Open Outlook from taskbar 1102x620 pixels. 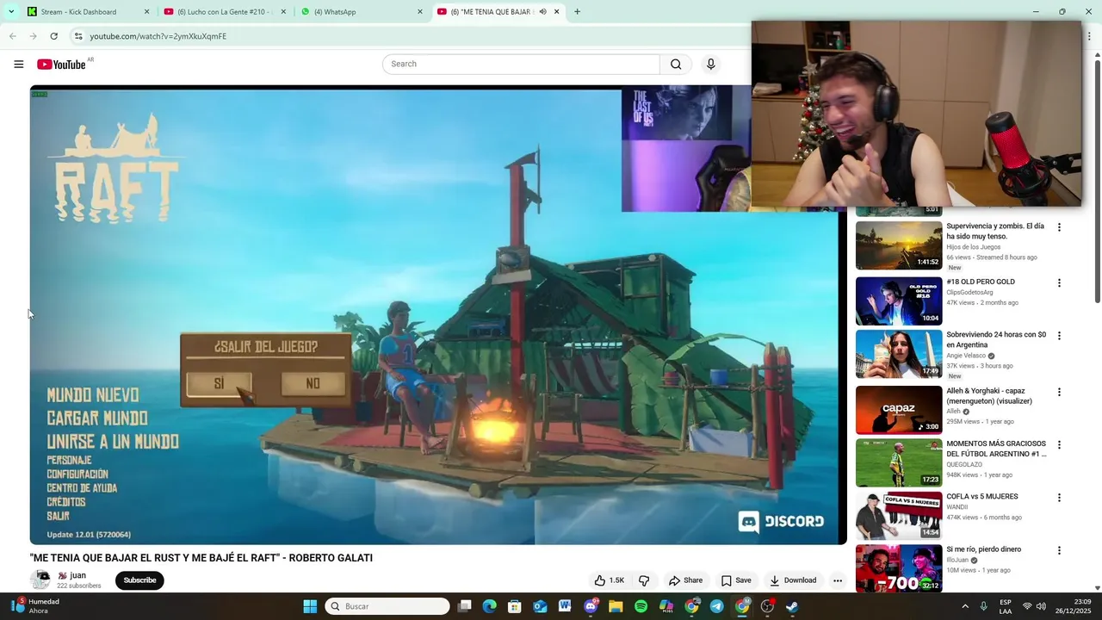click(540, 606)
